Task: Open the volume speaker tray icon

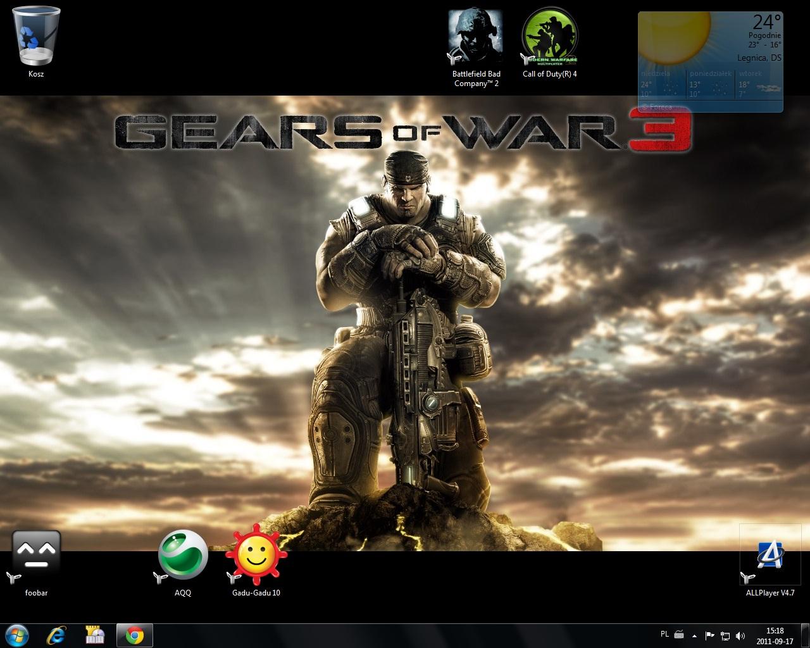Action: (740, 635)
